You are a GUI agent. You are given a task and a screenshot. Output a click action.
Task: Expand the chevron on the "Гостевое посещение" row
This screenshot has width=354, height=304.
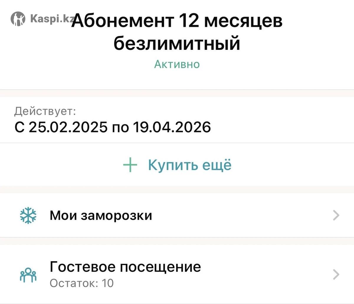tap(336, 275)
